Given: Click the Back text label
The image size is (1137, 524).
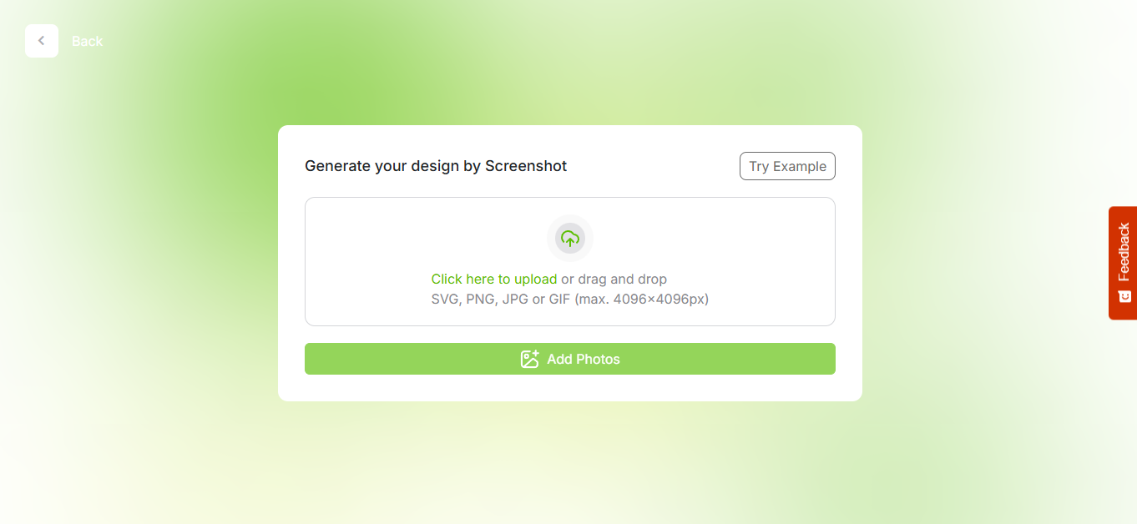Looking at the screenshot, I should coord(88,41).
